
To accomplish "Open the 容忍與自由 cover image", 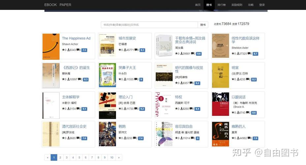I will click(164, 134).
